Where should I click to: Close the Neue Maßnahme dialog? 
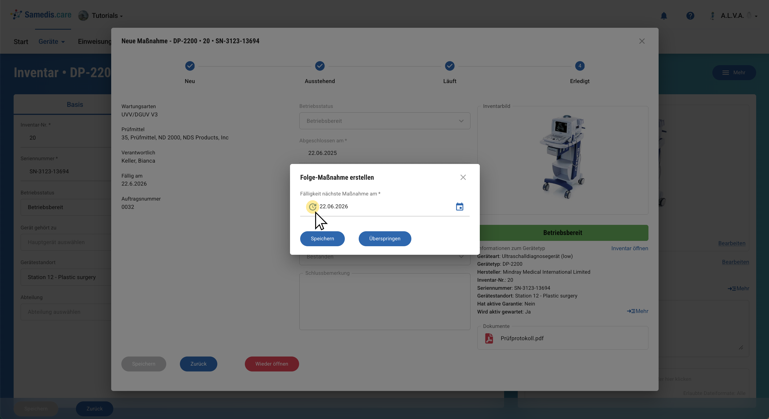642,41
